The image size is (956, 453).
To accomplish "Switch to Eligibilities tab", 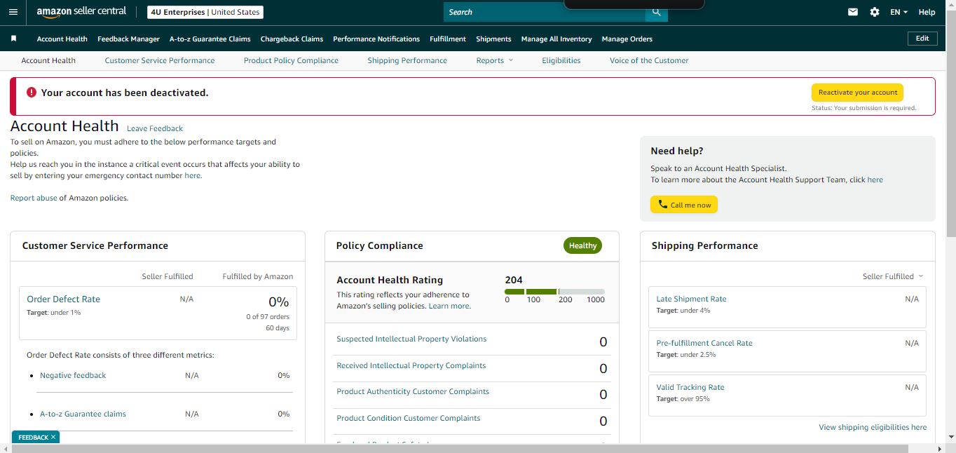I will click(x=561, y=60).
